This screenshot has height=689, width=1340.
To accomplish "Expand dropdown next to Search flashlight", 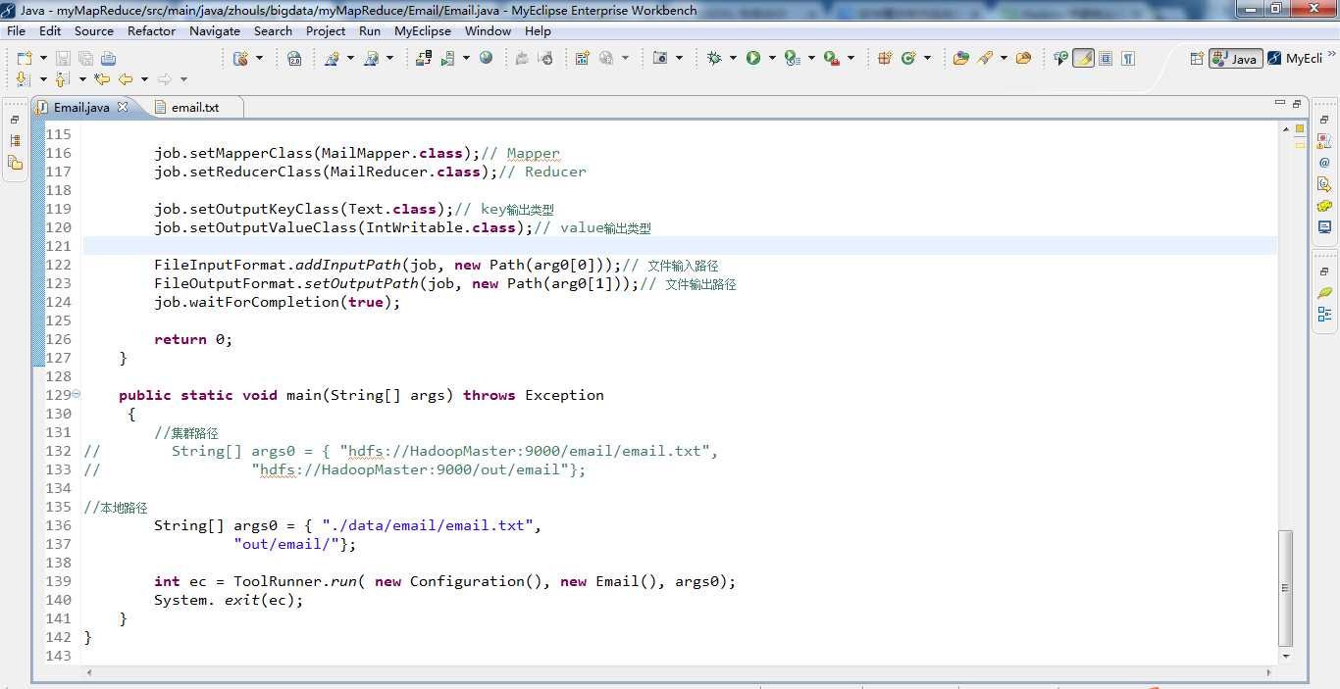I will [x=1004, y=58].
